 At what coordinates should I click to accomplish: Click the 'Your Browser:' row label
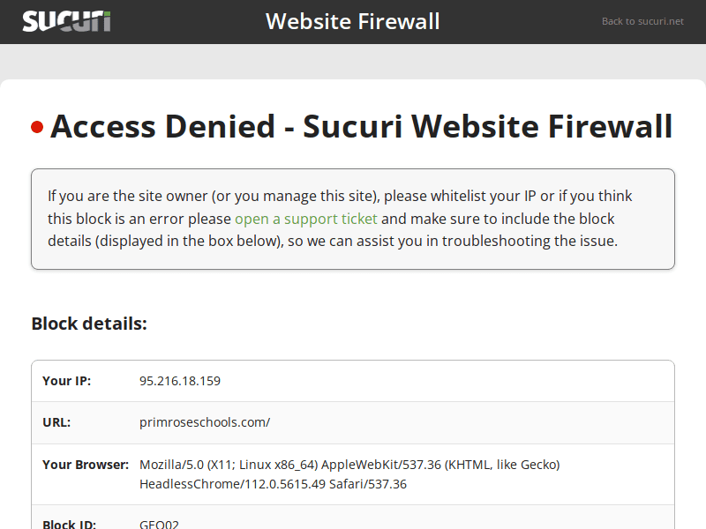(x=86, y=464)
